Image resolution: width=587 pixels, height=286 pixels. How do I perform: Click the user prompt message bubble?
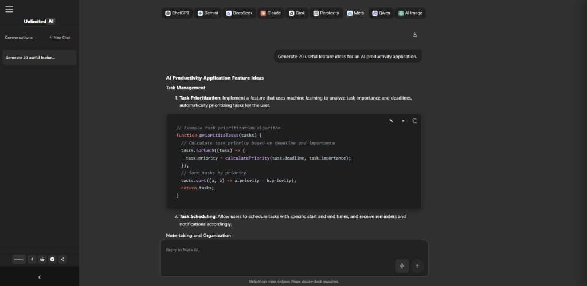[347, 57]
